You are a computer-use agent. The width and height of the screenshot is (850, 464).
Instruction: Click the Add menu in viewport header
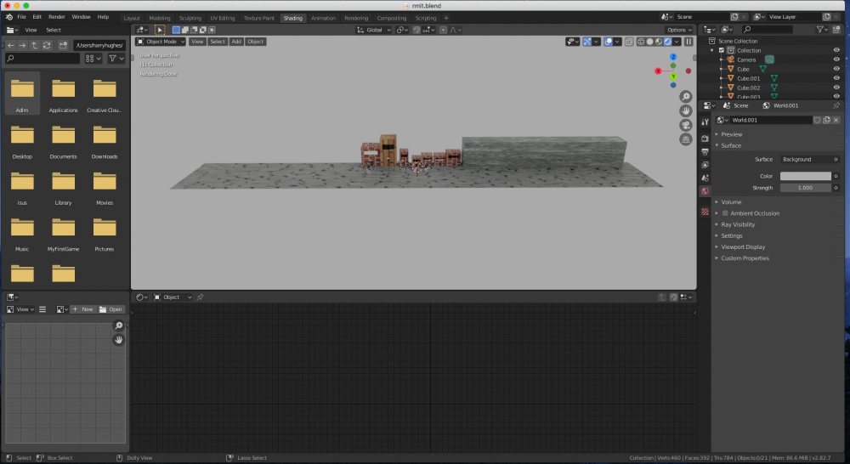coord(236,42)
